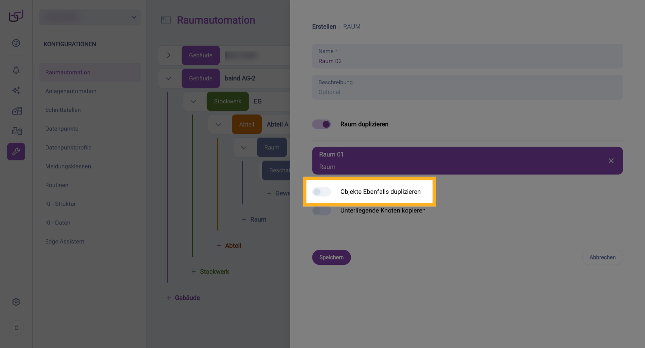The height and width of the screenshot is (348, 645).
Task: Expand the first Gebäude tree node
Action: coord(169,55)
